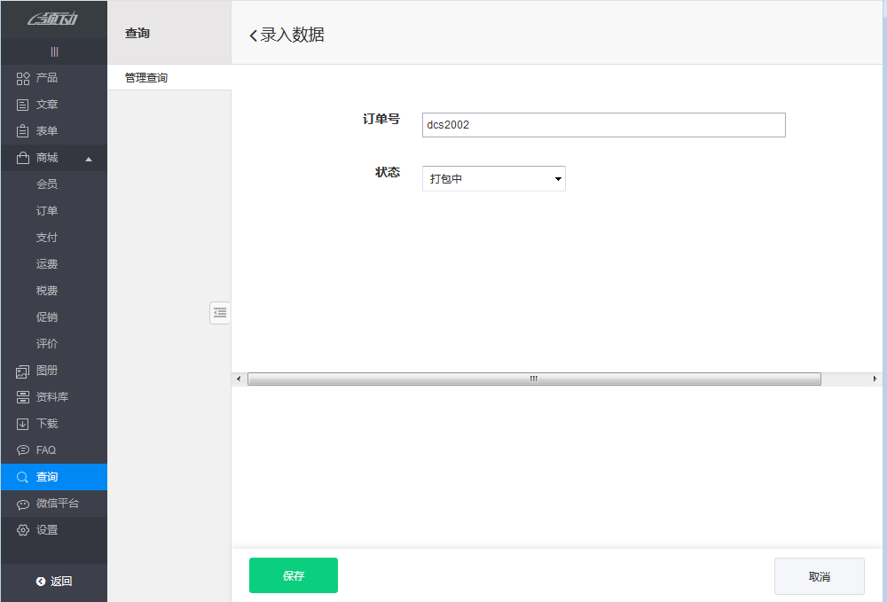Collapse the sidebar with the ||| icon
This screenshot has height=602, width=887.
(x=53, y=51)
